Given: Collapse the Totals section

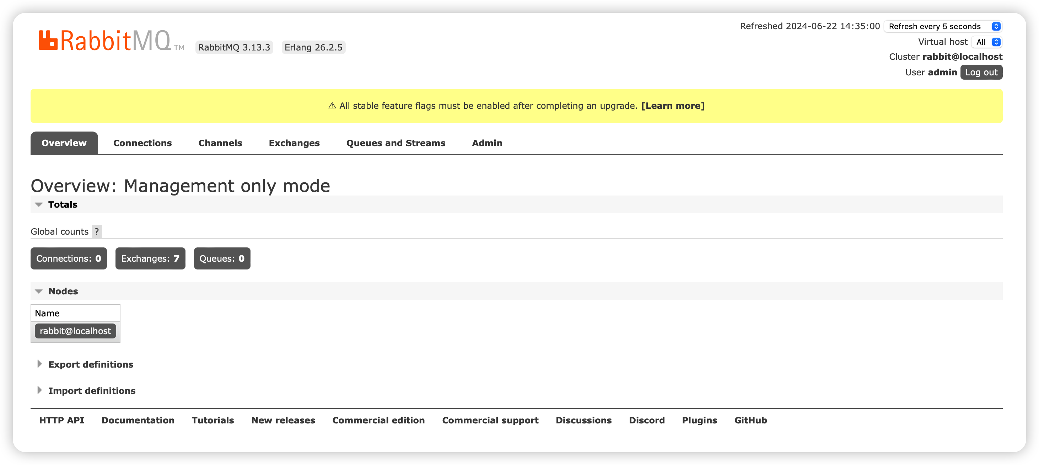Looking at the screenshot, I should click(x=63, y=205).
